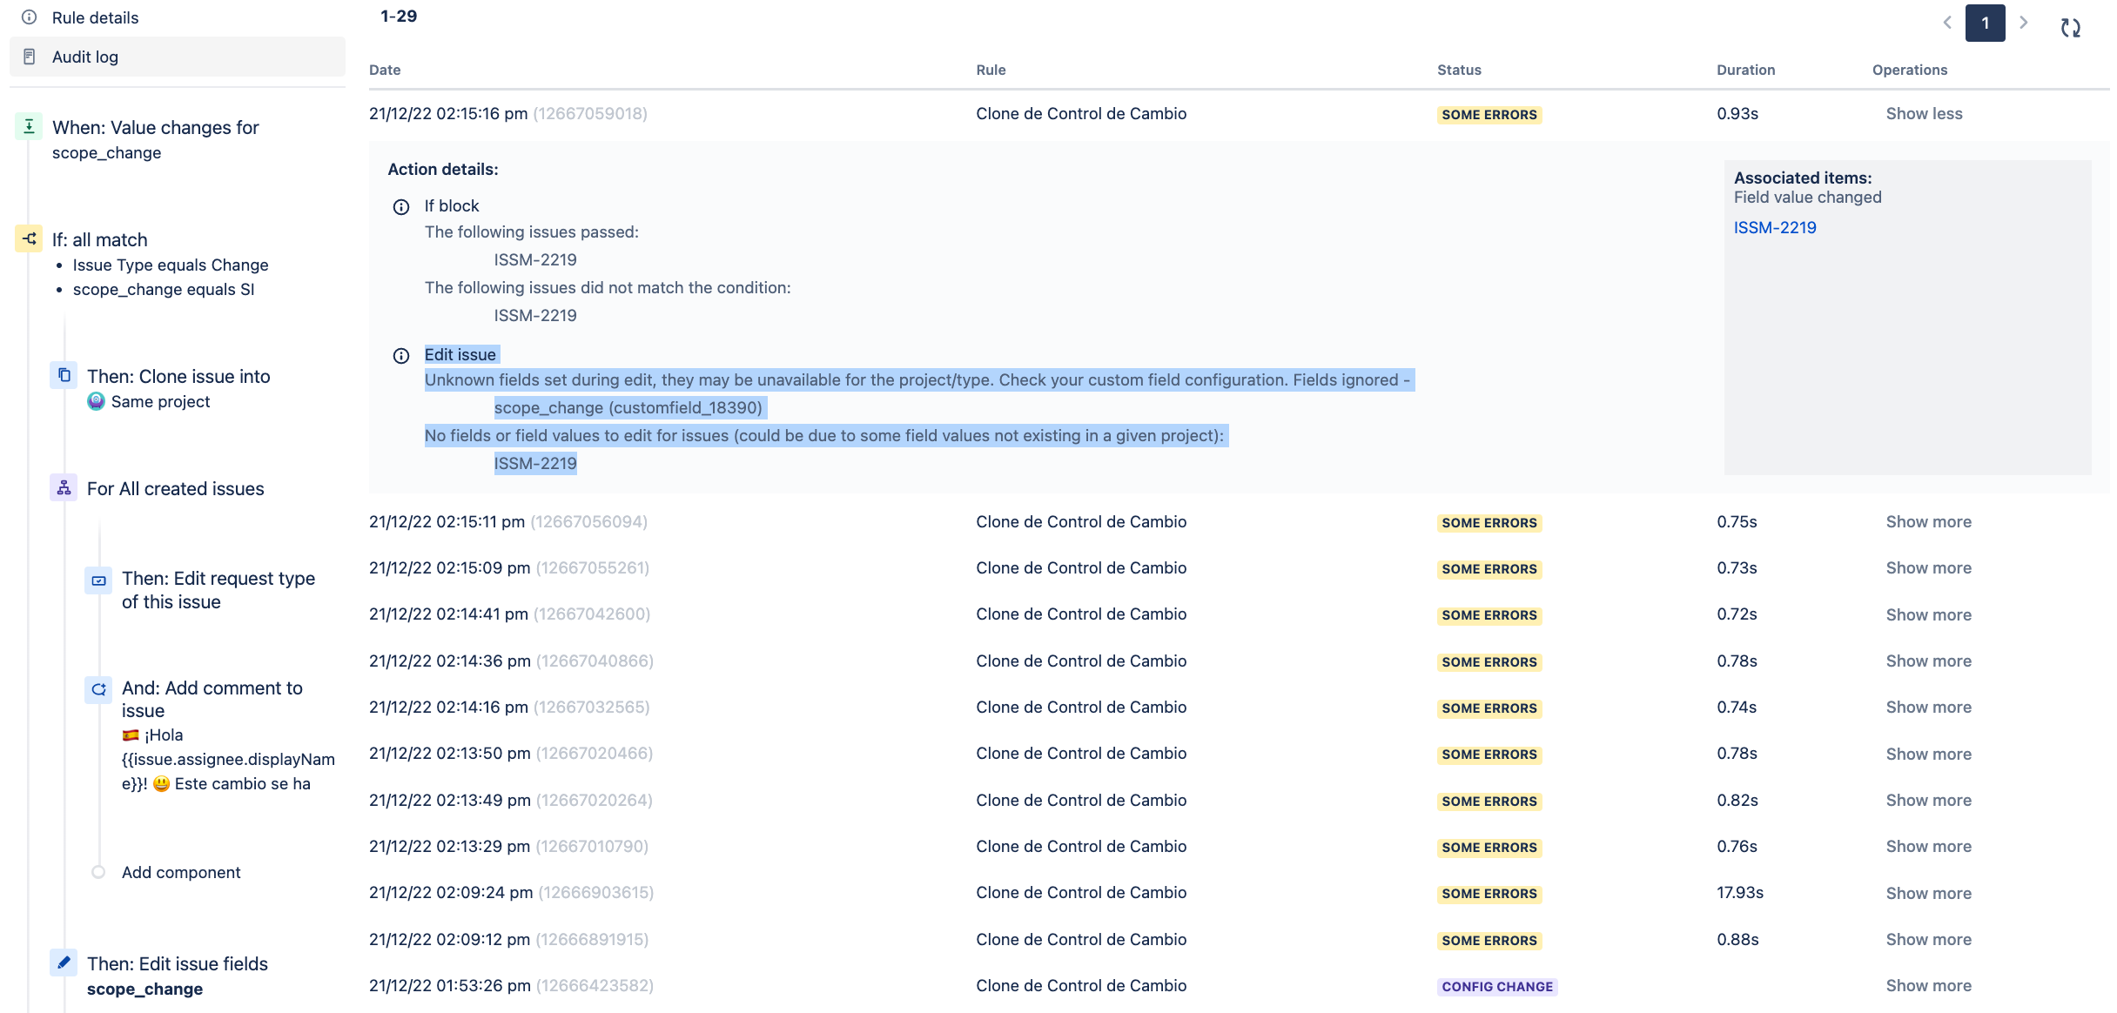The height and width of the screenshot is (1013, 2117).
Task: Select the Edit request type action icon
Action: [x=98, y=580]
